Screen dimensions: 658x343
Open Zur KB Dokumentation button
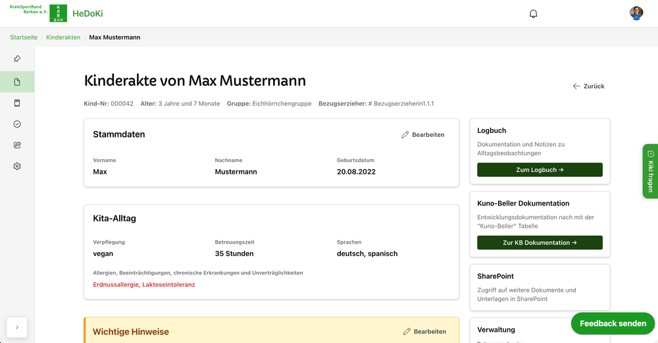(540, 243)
